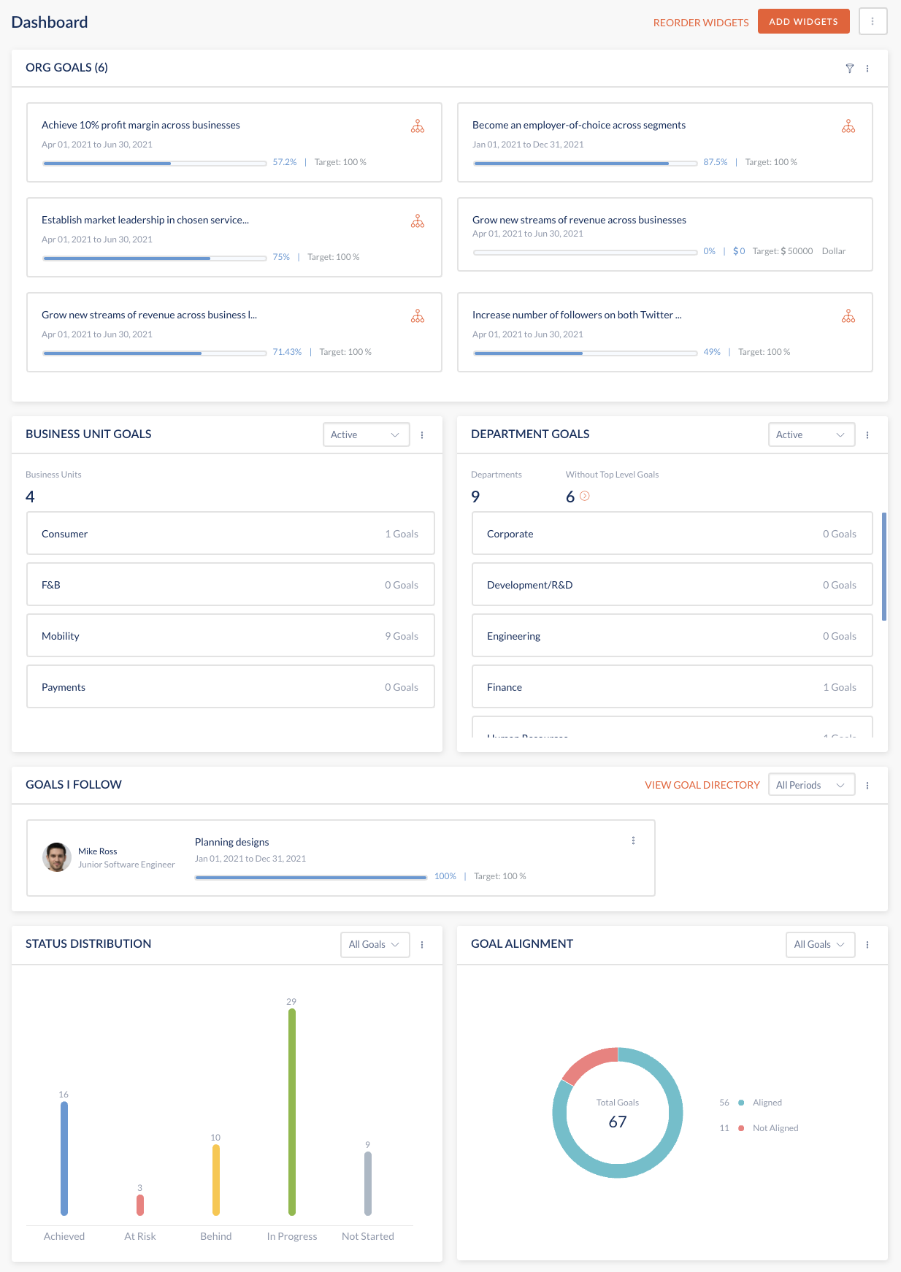Viewport: 901px width, 1272px height.
Task: Click hierarchy icon on Establish market leadership goal
Action: [x=418, y=221]
